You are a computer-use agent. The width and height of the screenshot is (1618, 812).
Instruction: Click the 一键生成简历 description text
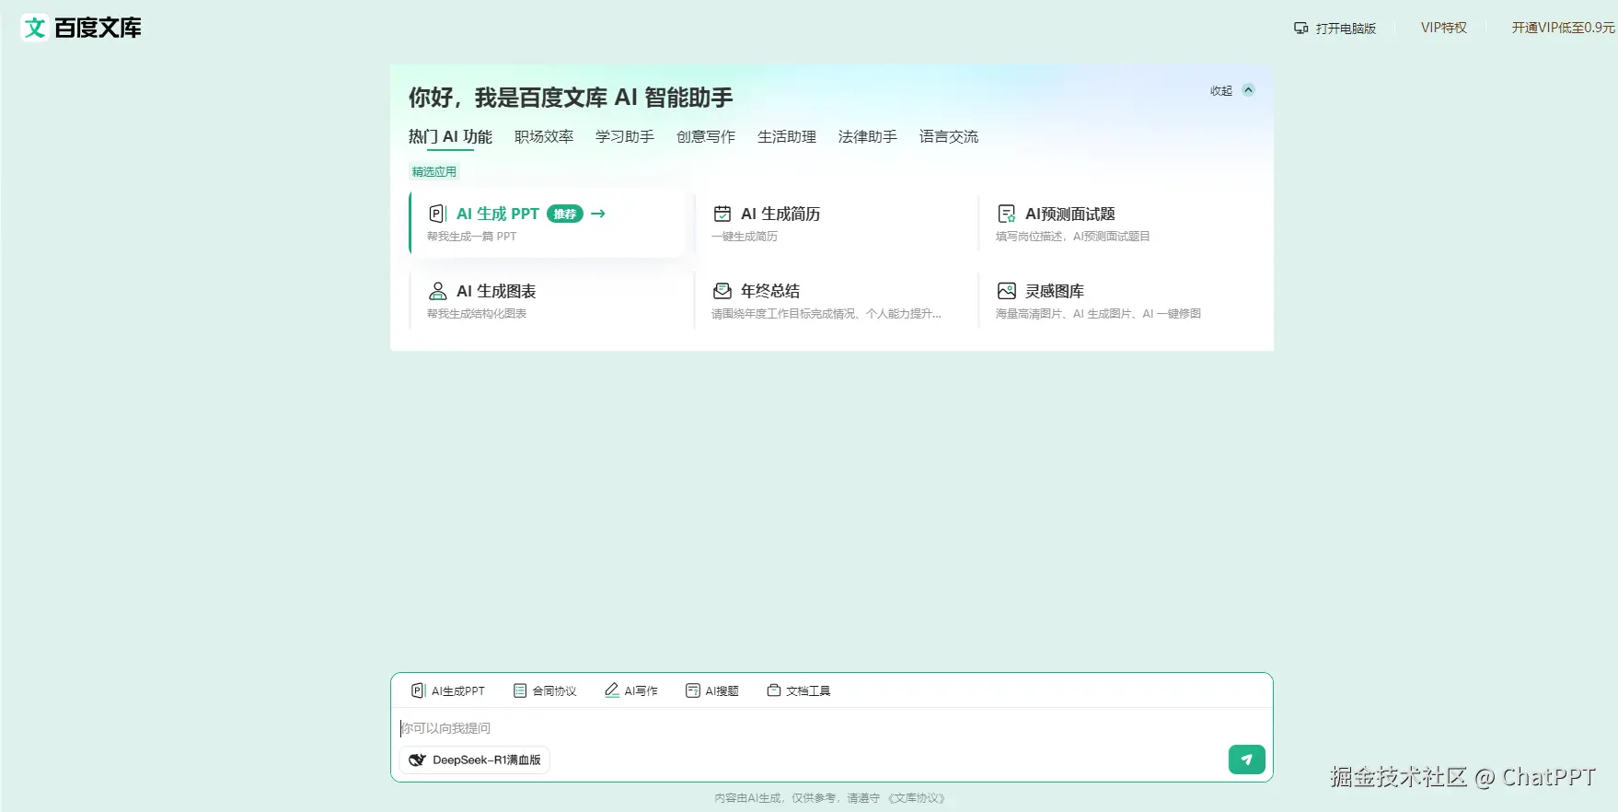(x=745, y=237)
